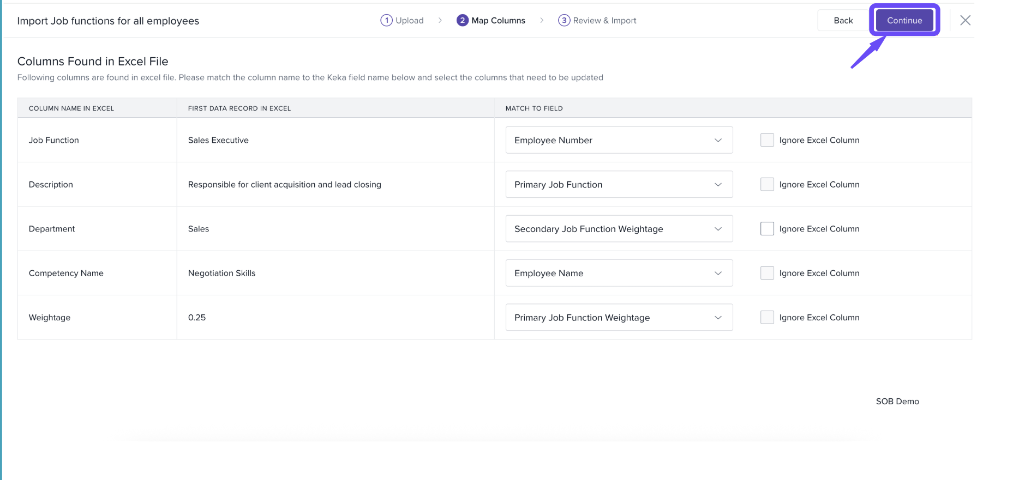This screenshot has width=1025, height=480.
Task: Expand Secondary Job Function Weightage dropdown
Action: coord(619,229)
